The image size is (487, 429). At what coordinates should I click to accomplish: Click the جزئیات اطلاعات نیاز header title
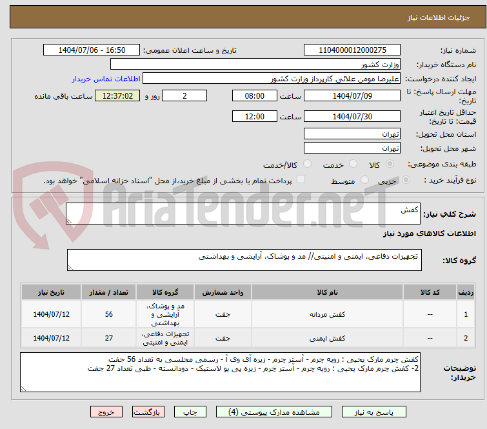point(439,17)
